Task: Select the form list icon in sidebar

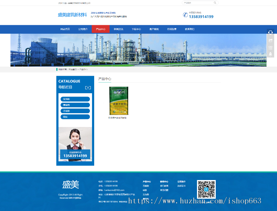Action: 270,47
